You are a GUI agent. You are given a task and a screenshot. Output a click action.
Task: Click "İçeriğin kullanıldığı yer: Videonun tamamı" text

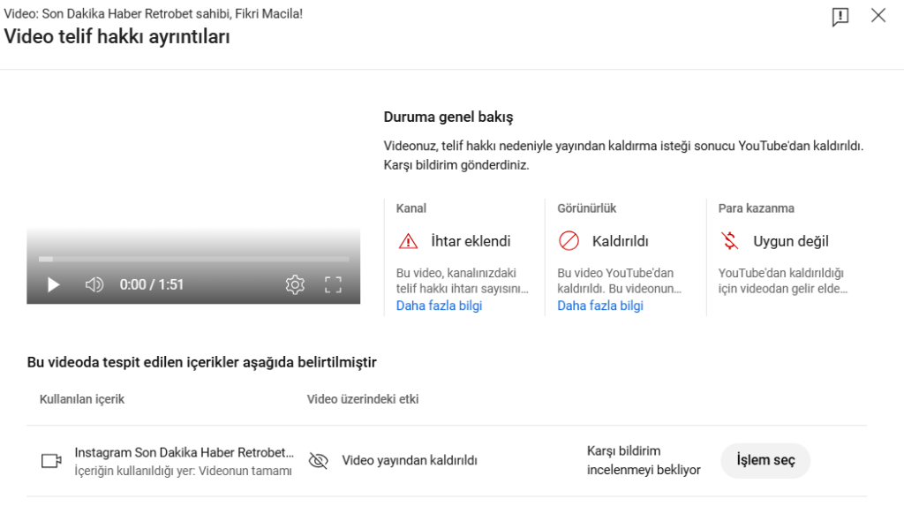click(x=183, y=471)
